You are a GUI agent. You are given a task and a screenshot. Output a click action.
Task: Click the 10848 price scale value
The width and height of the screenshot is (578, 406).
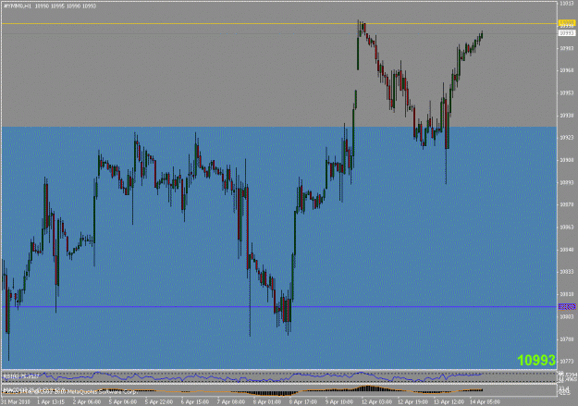[x=567, y=250]
